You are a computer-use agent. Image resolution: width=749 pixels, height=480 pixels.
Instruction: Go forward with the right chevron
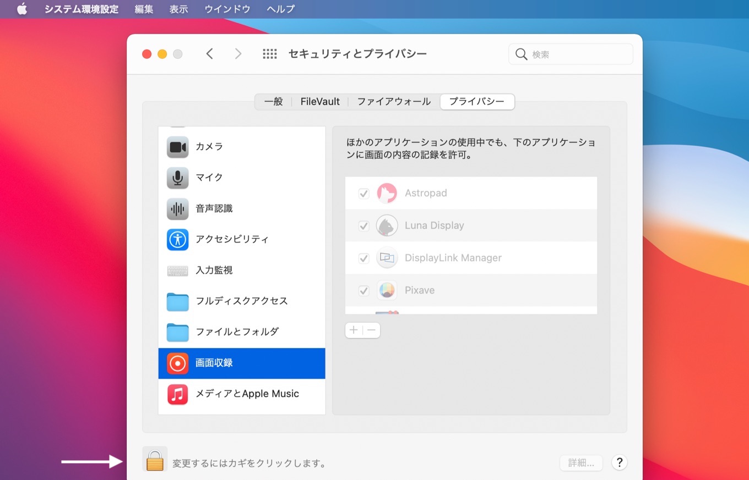(x=238, y=54)
